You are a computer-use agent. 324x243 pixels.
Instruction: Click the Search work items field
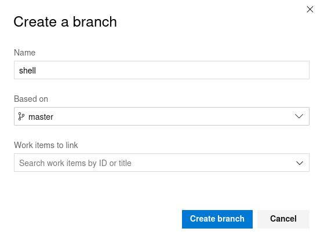[162, 163]
